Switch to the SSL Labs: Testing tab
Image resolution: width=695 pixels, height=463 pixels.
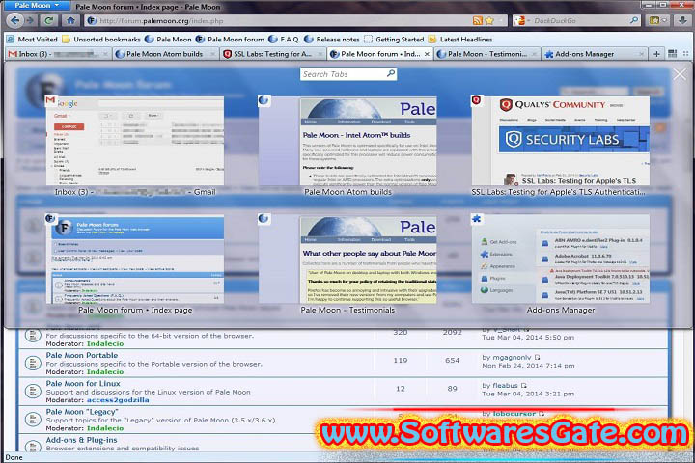click(x=271, y=54)
